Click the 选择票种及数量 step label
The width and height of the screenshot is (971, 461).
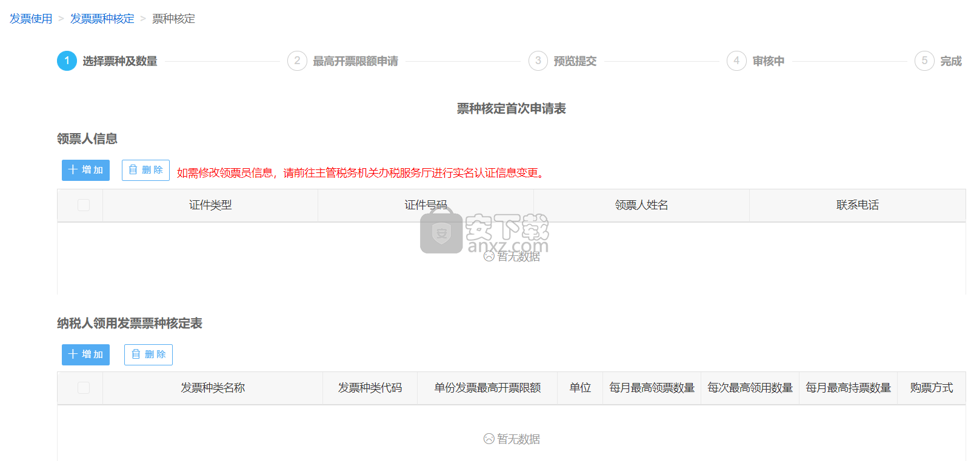point(120,61)
